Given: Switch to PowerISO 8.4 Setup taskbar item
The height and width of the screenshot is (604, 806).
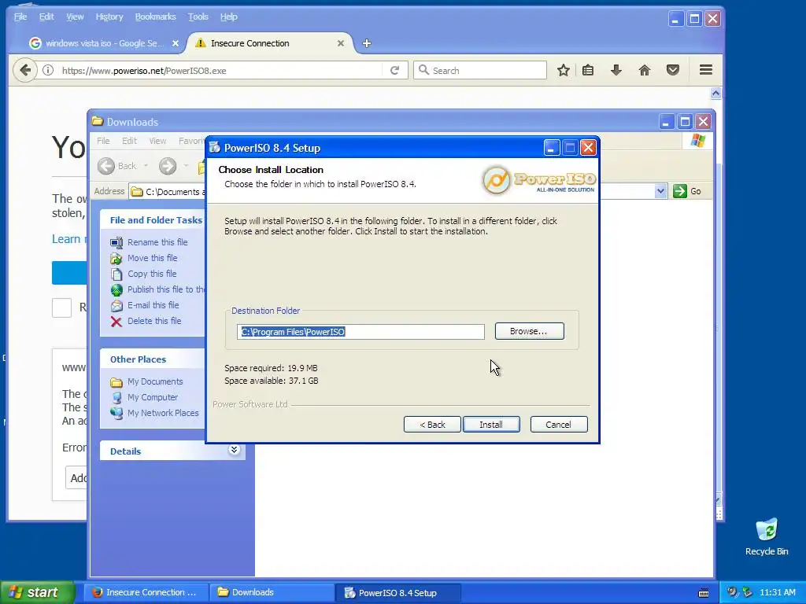Looking at the screenshot, I should click(397, 592).
